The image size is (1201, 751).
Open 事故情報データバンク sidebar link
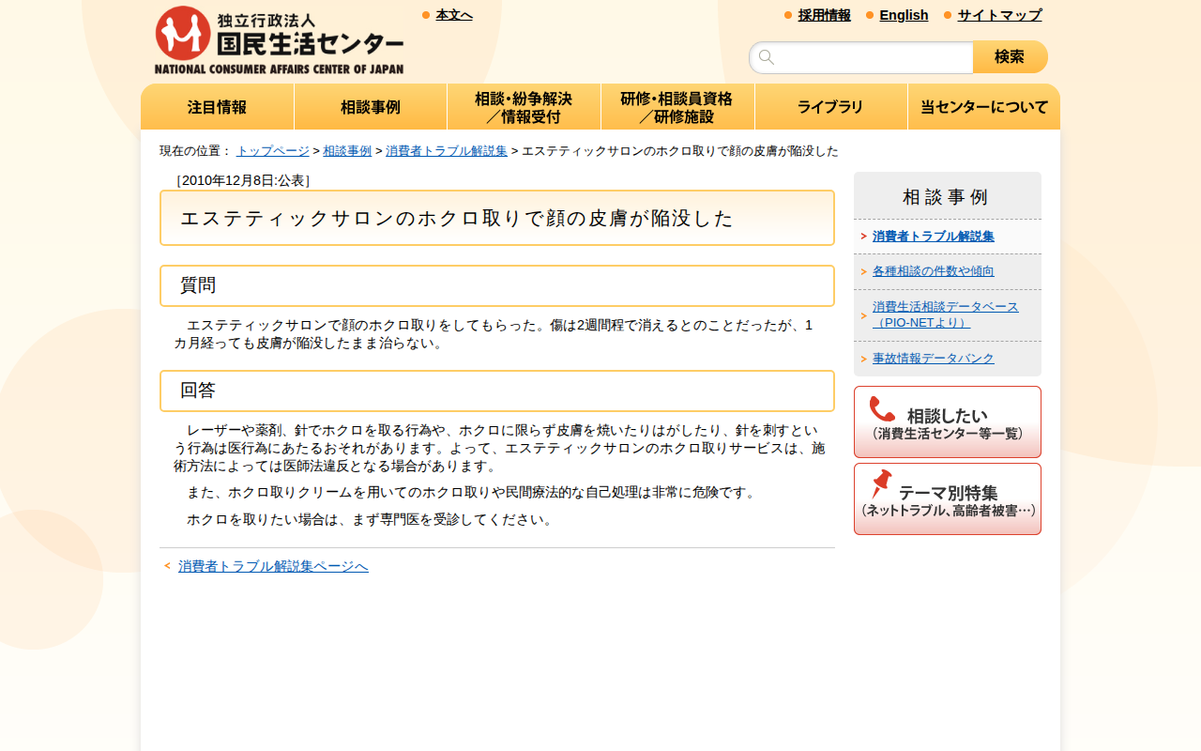933,359
